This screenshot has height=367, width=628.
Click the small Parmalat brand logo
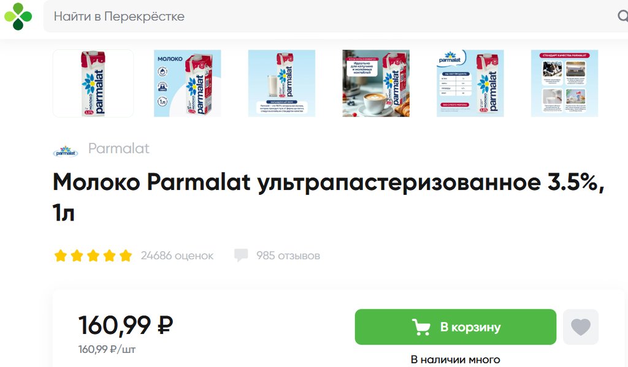[x=66, y=151]
